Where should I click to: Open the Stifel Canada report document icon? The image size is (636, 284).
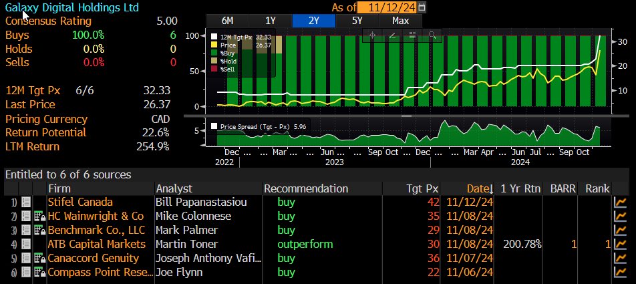coord(26,202)
